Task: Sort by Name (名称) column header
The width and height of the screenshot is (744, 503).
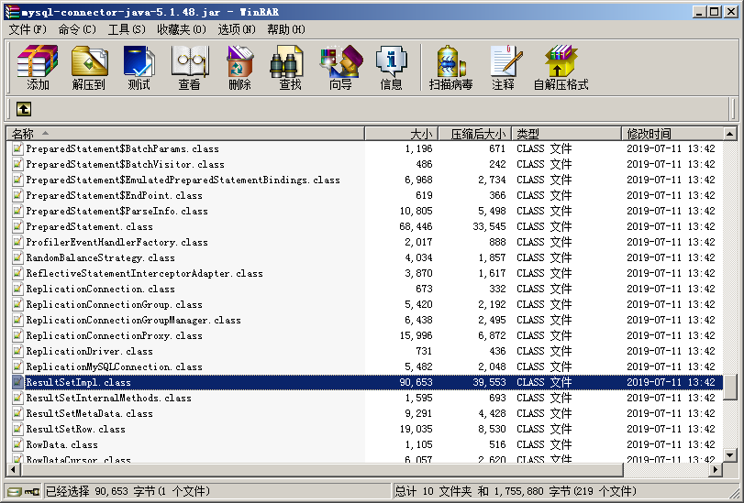Action: [x=185, y=134]
